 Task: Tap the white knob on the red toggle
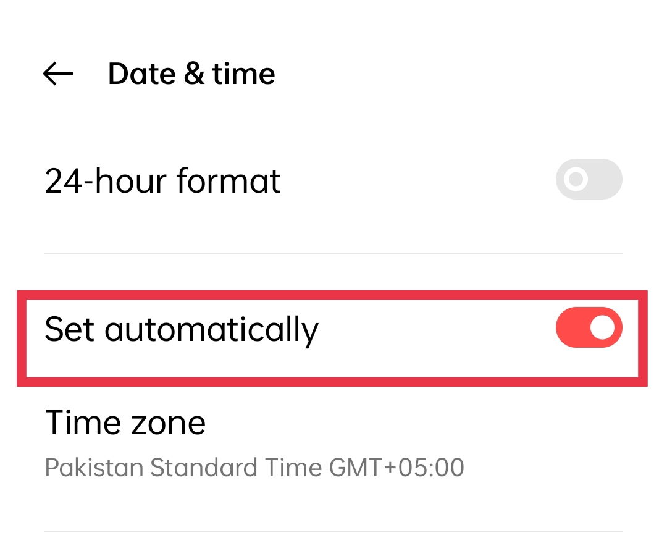[602, 327]
